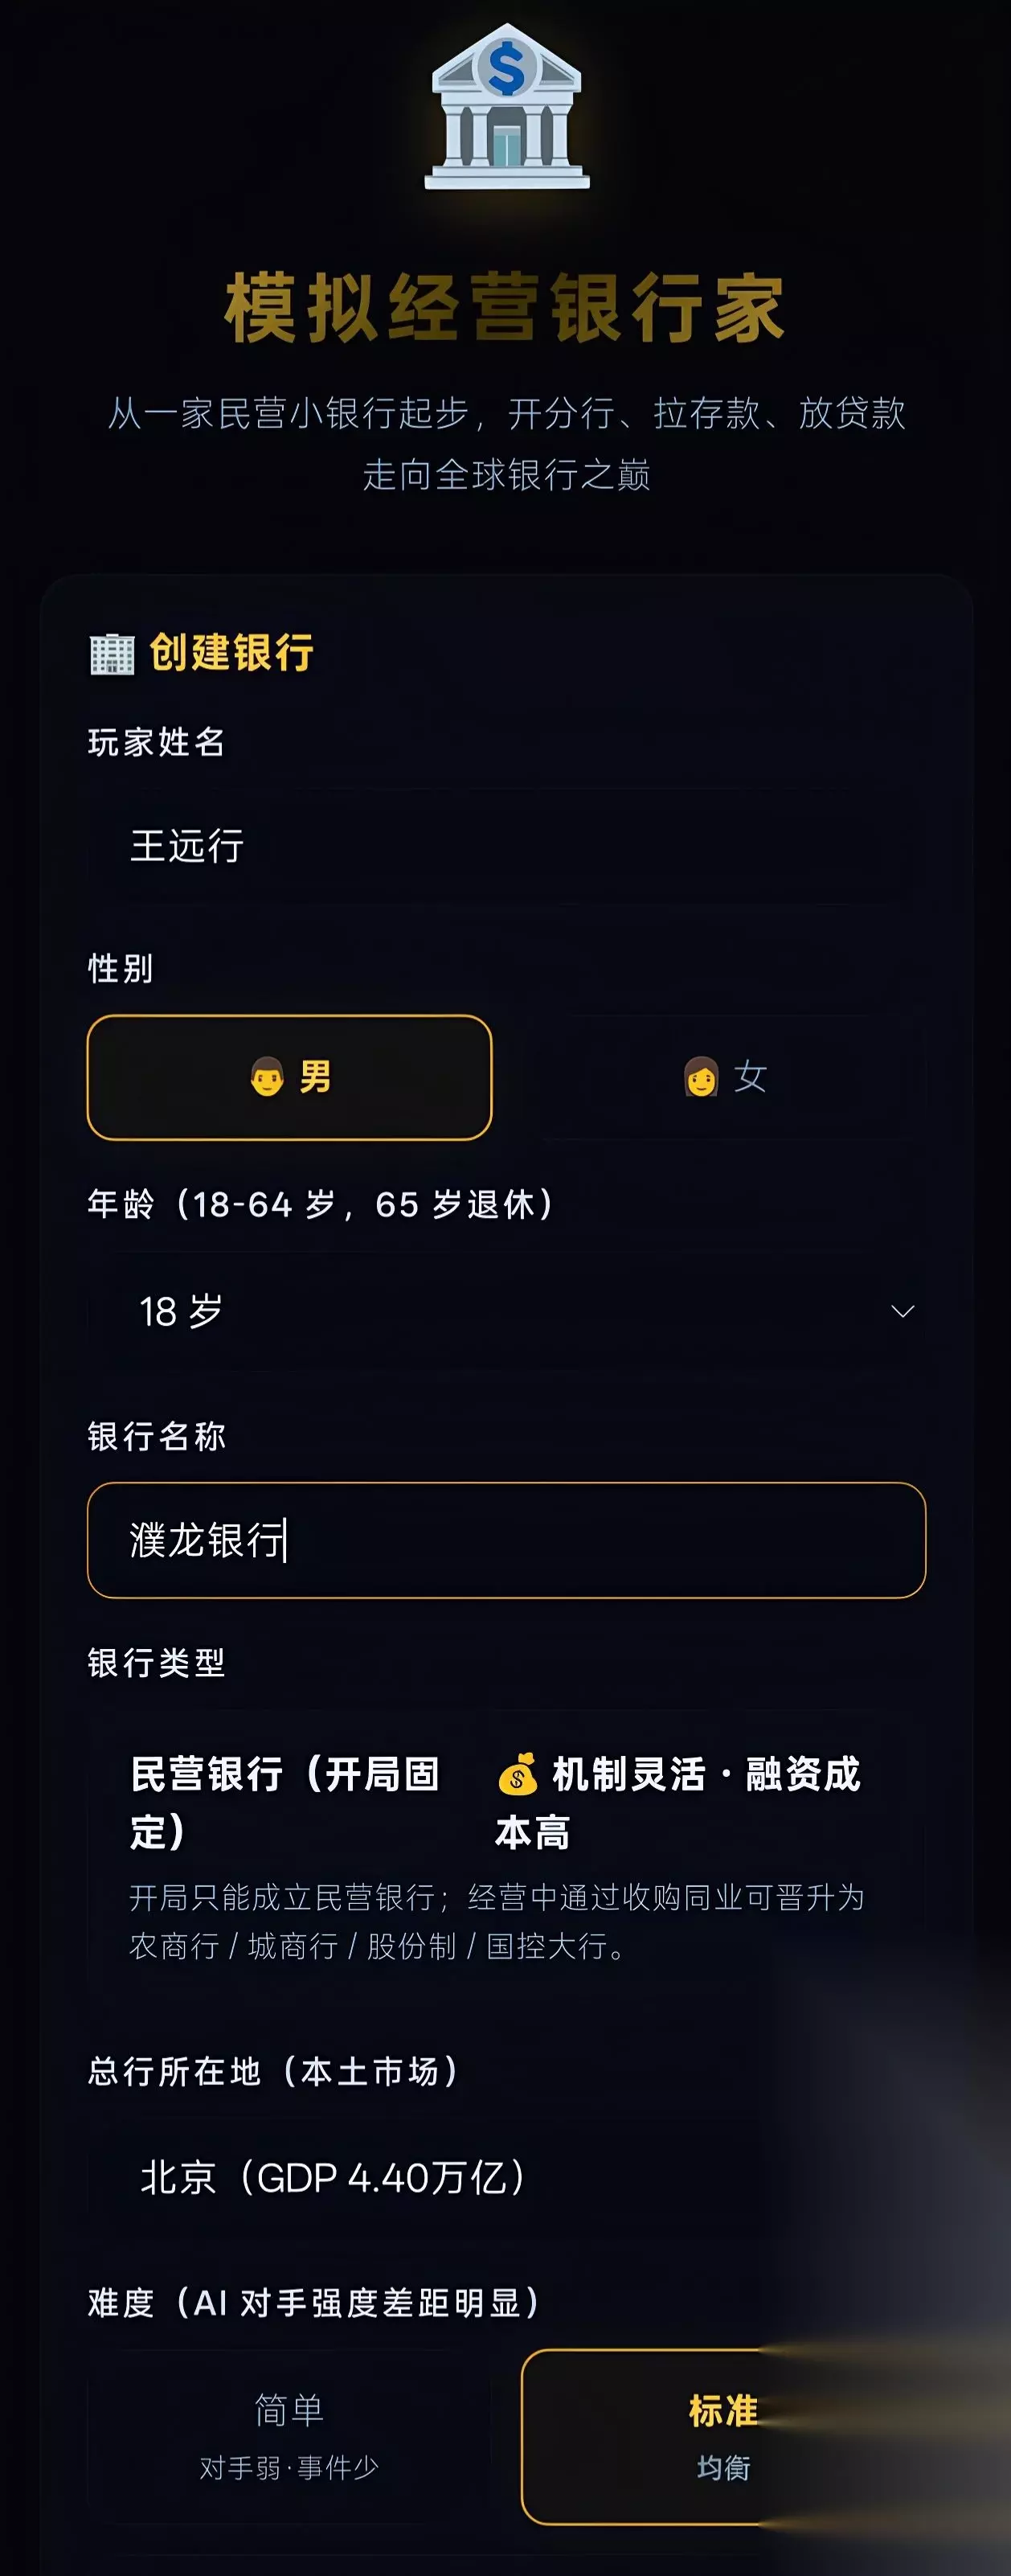Open the 18 岁 age dropdown

pyautogui.click(x=507, y=1311)
